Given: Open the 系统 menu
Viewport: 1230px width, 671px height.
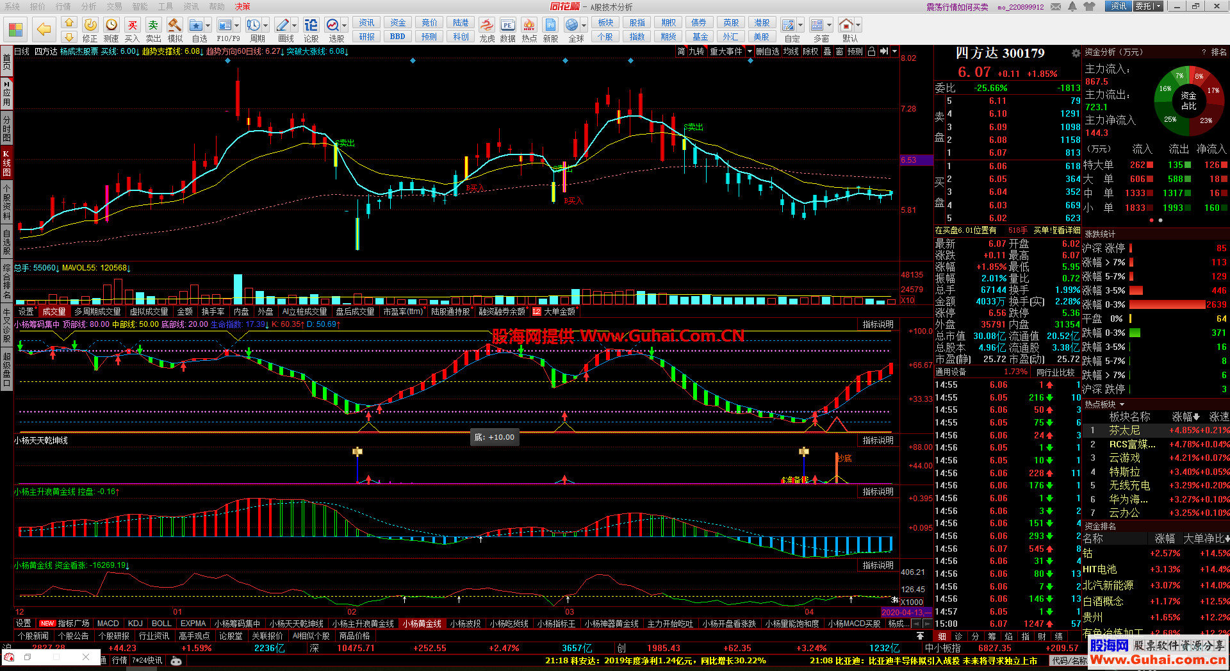Looking at the screenshot, I should pyautogui.click(x=12, y=6).
